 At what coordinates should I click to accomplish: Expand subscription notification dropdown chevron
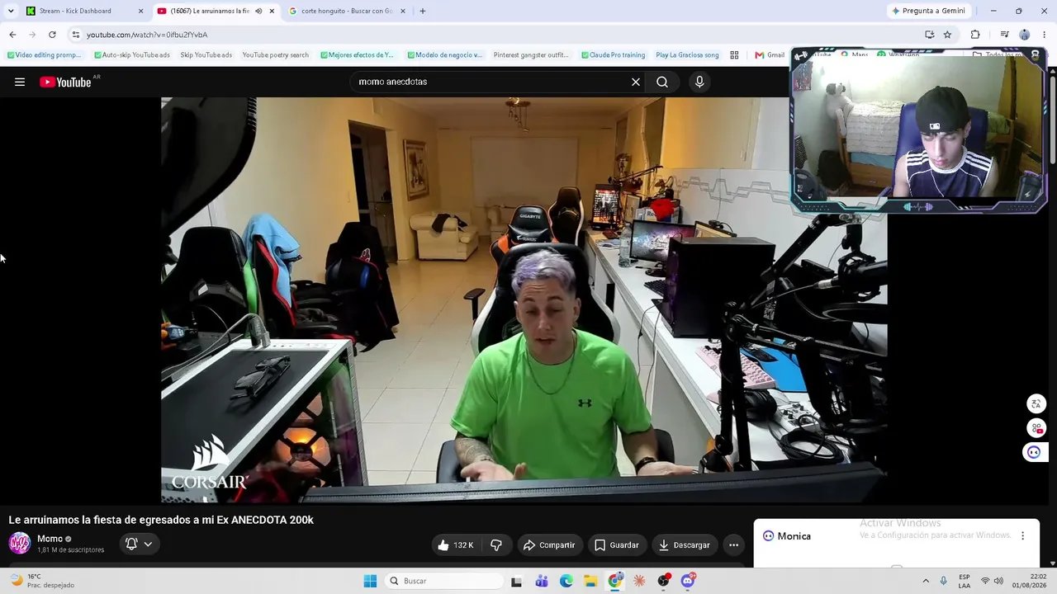148,544
